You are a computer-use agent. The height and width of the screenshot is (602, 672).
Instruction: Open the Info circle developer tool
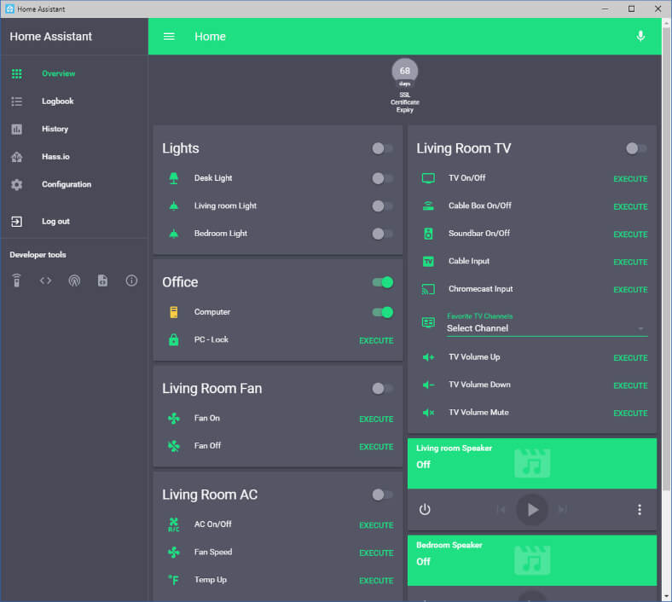131,281
